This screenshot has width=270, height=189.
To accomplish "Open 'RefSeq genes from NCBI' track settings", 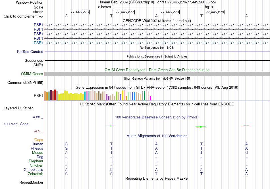I will coord(157,48).
